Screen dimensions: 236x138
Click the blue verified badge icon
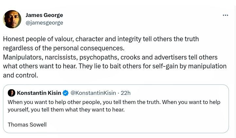coord(66,93)
